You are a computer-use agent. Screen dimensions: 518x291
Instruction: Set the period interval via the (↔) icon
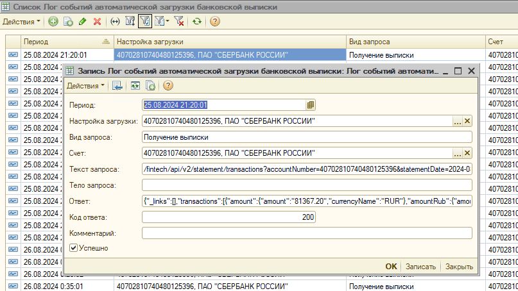pos(115,21)
